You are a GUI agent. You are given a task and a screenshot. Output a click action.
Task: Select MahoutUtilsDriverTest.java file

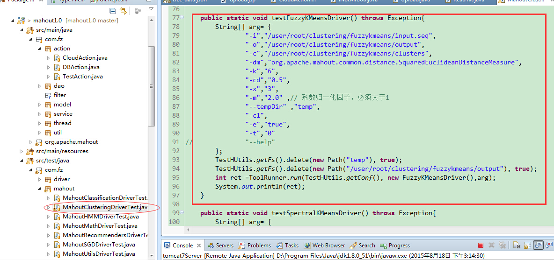pos(99,253)
